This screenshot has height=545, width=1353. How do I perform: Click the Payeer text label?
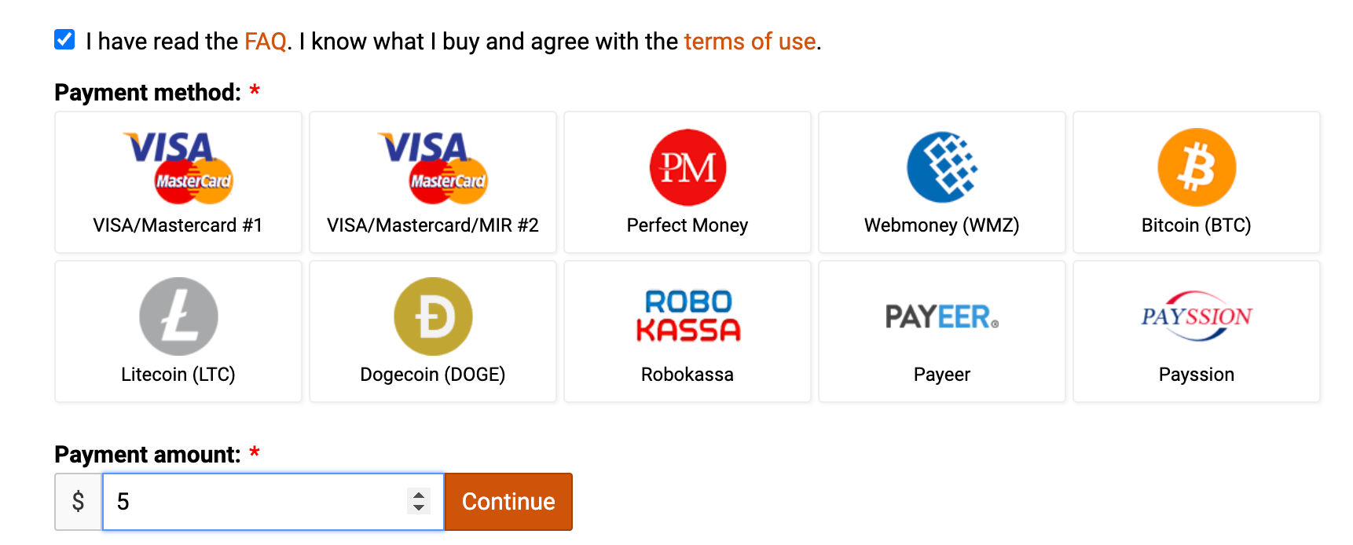pos(942,375)
